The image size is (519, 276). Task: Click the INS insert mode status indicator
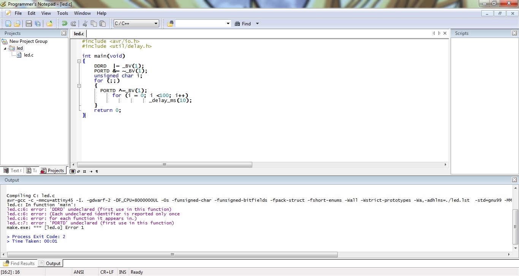(123, 272)
